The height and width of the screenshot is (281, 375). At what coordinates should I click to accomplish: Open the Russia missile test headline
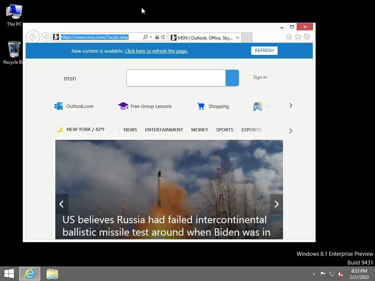pos(167,226)
